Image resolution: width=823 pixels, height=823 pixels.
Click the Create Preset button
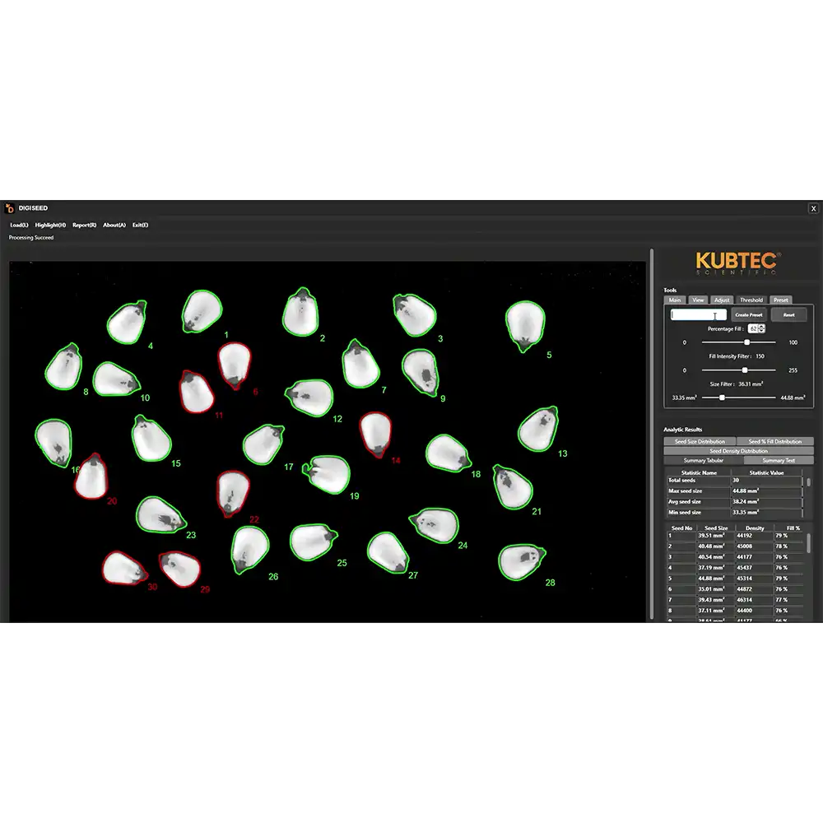749,314
